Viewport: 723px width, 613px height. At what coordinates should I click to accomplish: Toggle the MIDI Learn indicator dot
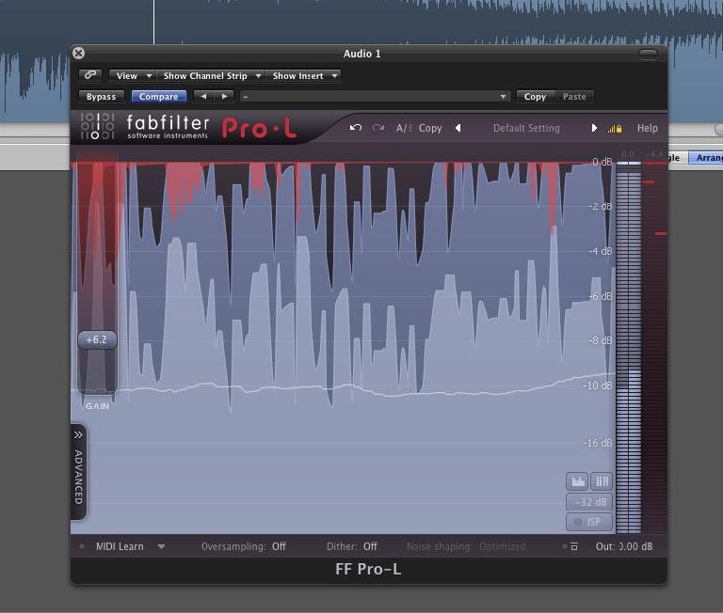pos(82,546)
